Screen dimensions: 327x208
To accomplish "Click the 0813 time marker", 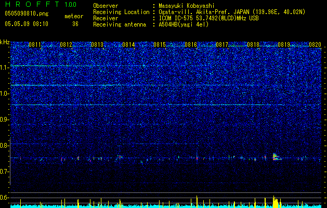I will pyautogui.click(x=97, y=44).
